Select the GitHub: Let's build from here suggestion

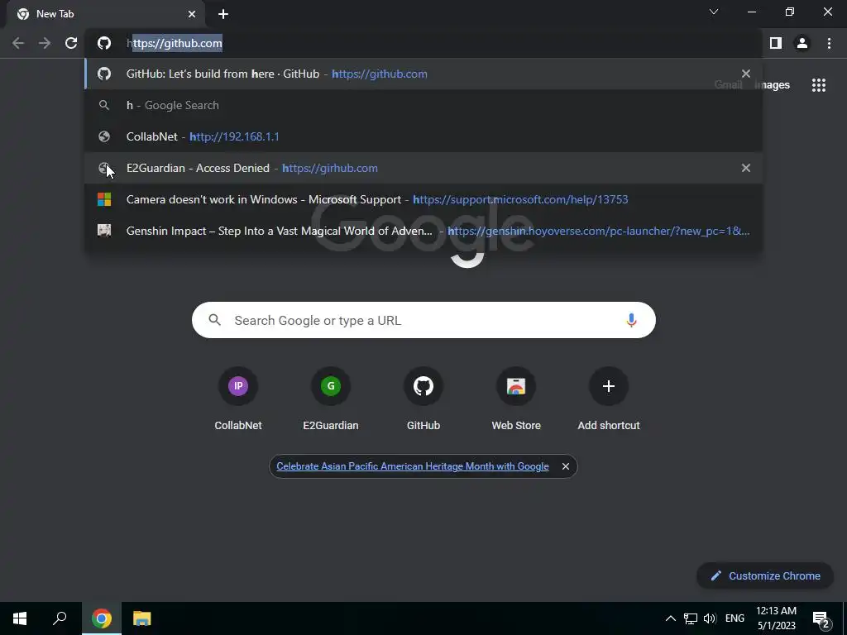(x=423, y=74)
